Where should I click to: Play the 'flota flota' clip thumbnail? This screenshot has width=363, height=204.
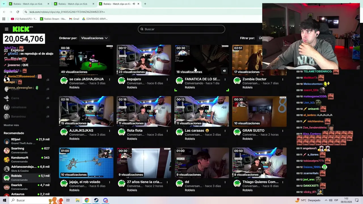(x=144, y=111)
